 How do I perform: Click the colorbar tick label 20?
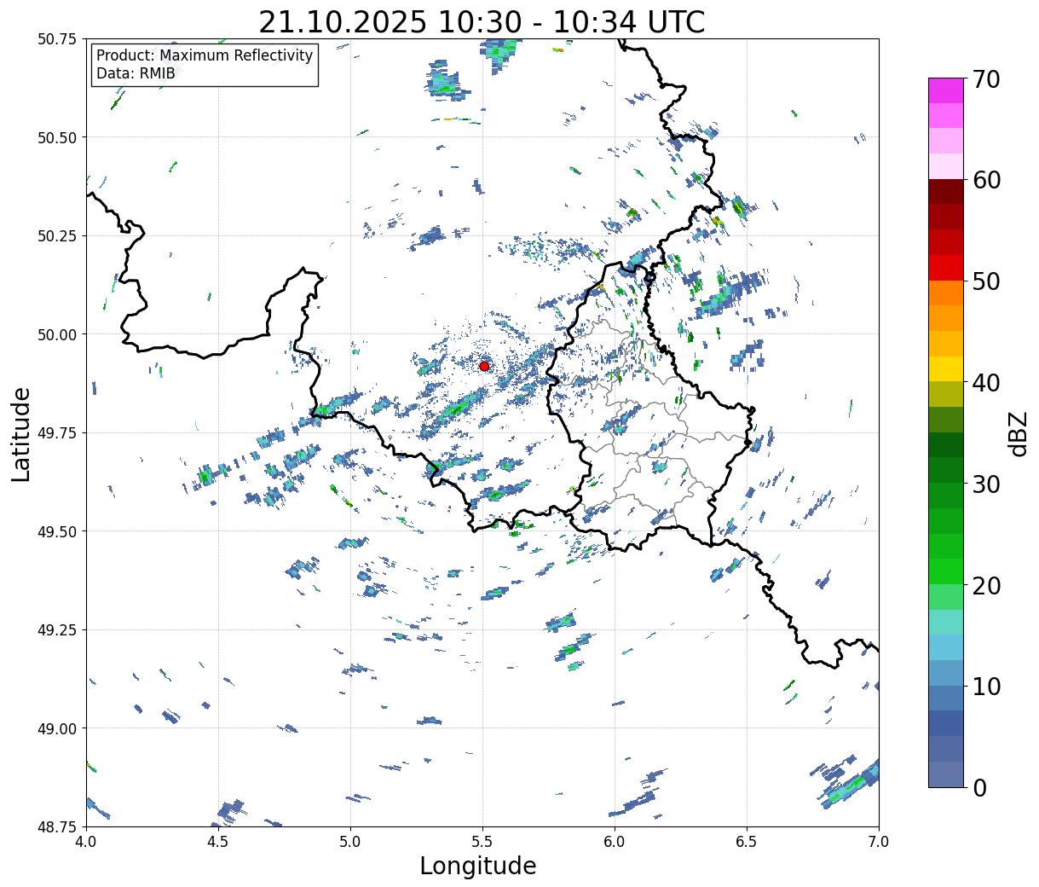(x=985, y=586)
